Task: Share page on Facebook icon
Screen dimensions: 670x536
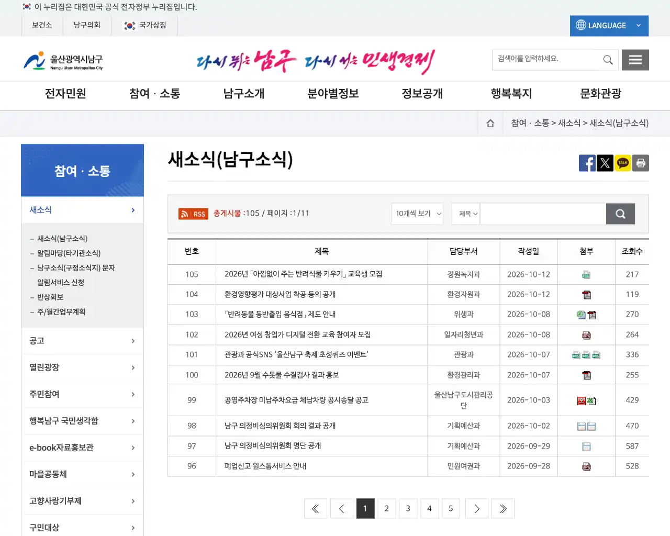Action: click(587, 163)
